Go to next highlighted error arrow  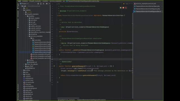[x=132, y=4]
